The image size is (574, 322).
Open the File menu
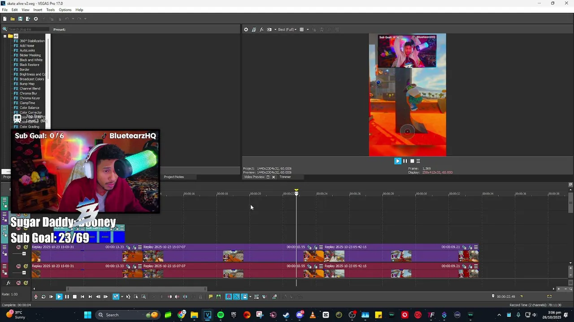4,10
